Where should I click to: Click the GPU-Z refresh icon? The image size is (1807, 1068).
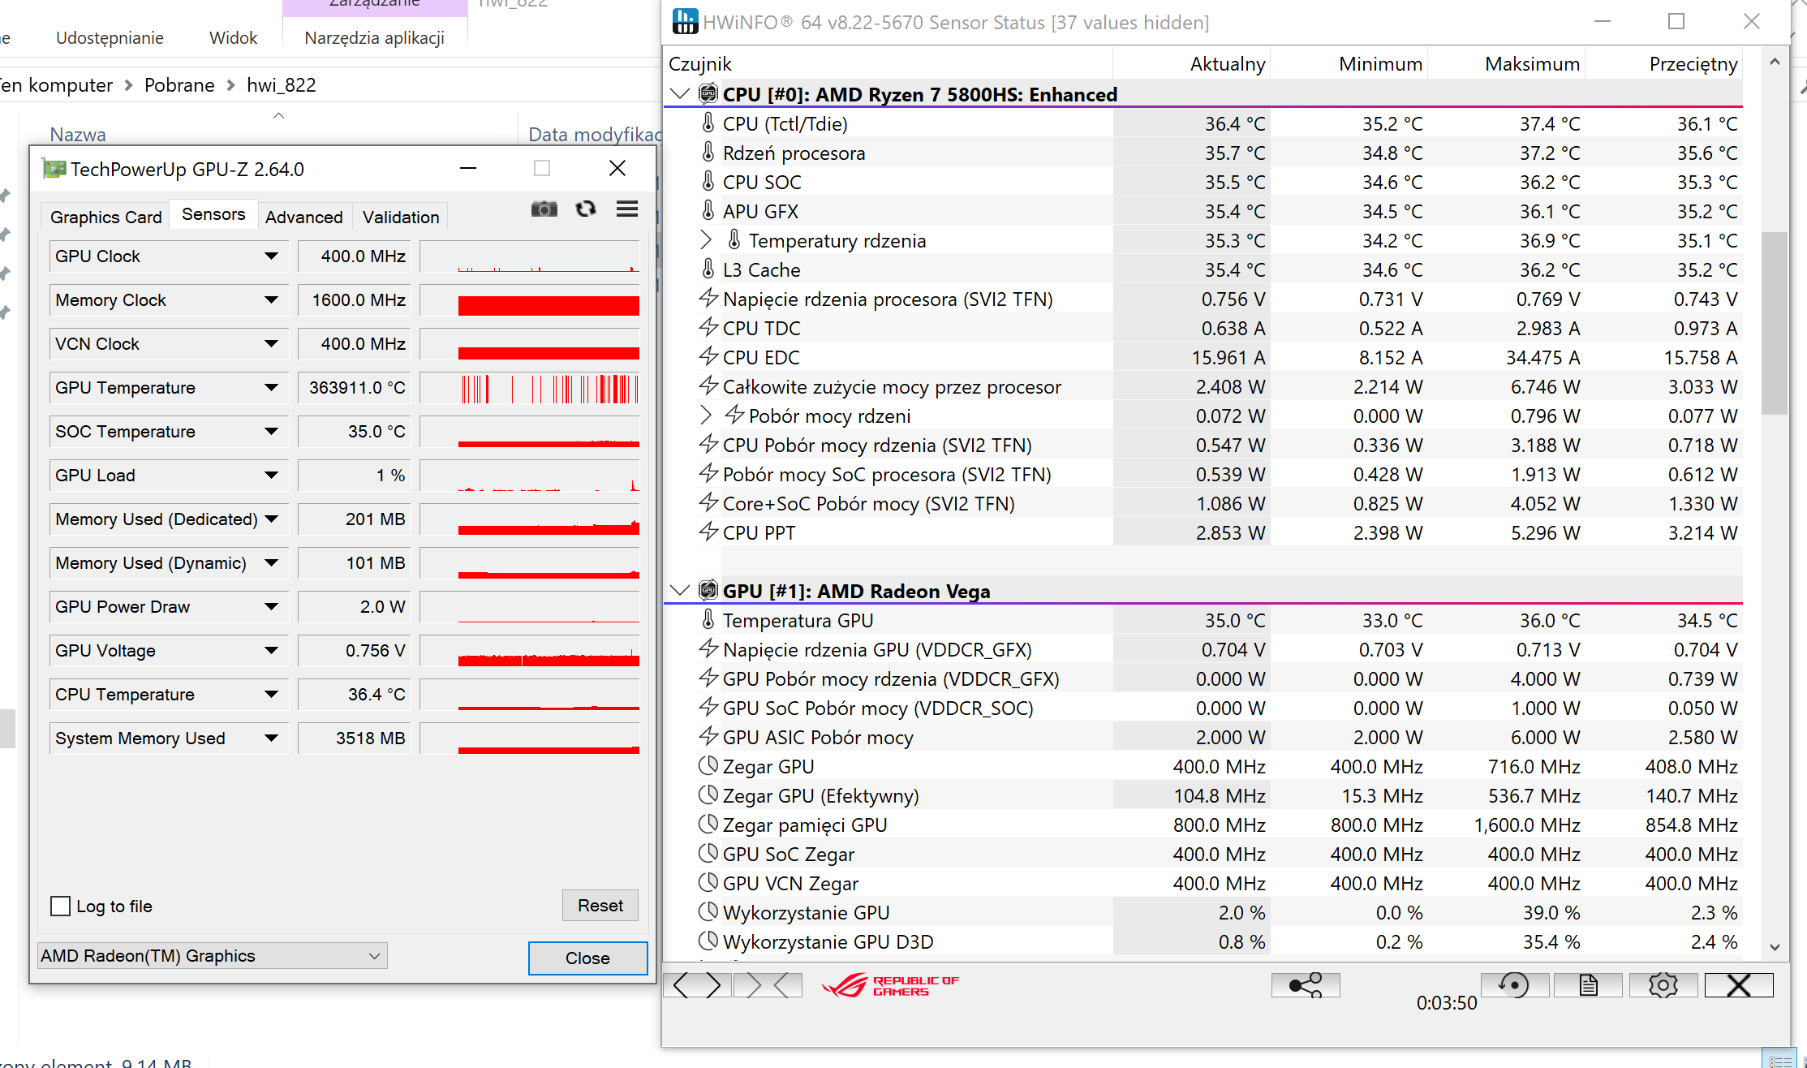point(585,209)
